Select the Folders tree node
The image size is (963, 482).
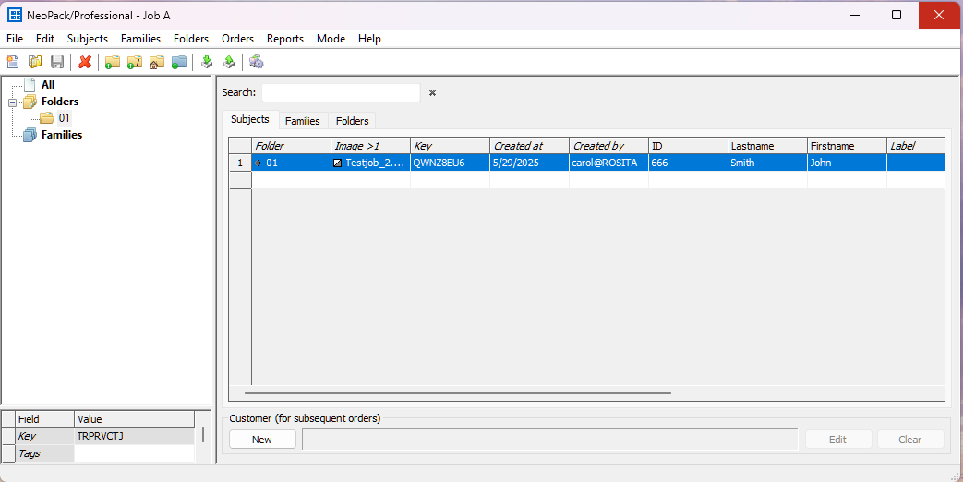(60, 102)
